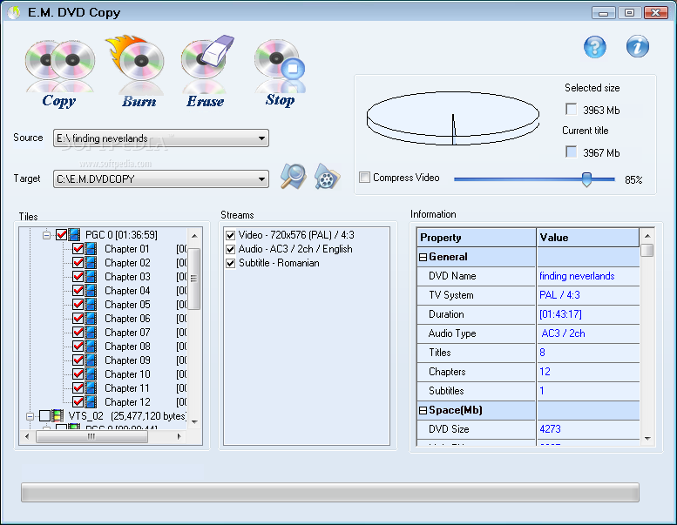
Task: Select Chapter 07 in the titles tree
Action: tap(127, 333)
